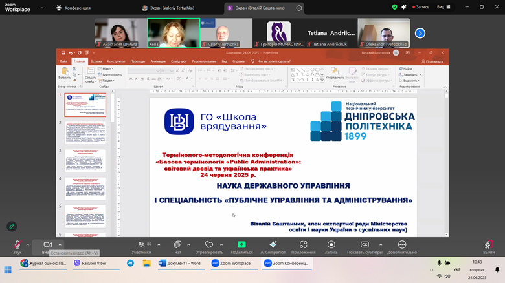Image resolution: width=505 pixels, height=283 pixels.
Task: Open Дополнительно more options menu
Action: coord(402,247)
